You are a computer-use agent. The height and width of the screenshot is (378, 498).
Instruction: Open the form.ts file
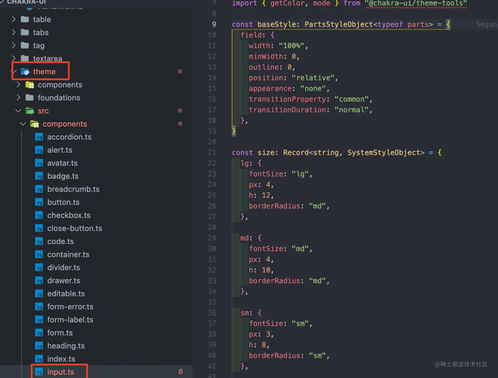pyautogui.click(x=60, y=333)
